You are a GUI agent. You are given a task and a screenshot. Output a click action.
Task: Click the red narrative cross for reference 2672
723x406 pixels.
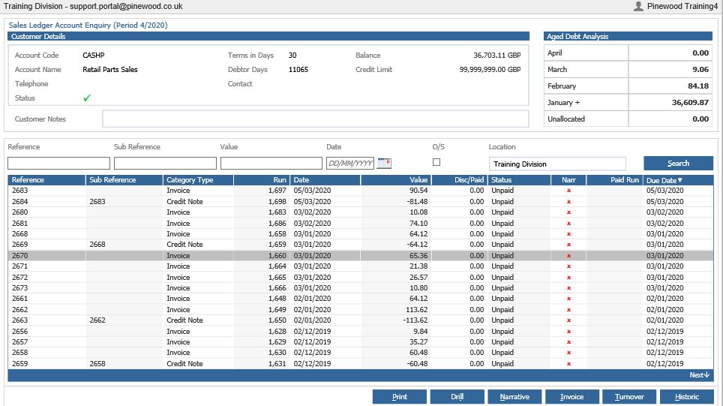coord(568,277)
